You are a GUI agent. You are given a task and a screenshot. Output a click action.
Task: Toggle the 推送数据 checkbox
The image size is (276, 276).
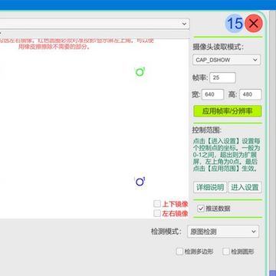(201, 209)
